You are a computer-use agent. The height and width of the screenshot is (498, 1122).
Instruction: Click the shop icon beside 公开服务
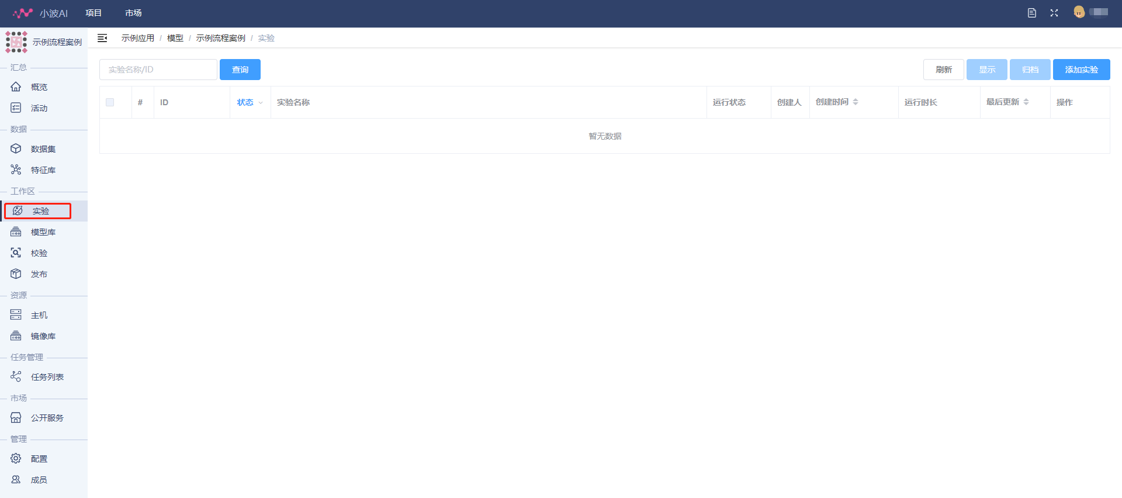click(16, 417)
